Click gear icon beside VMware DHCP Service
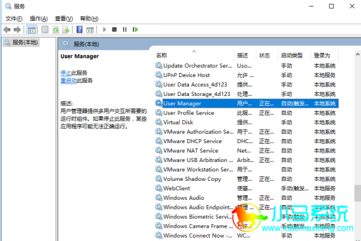The width and height of the screenshot is (361, 241). (159, 141)
